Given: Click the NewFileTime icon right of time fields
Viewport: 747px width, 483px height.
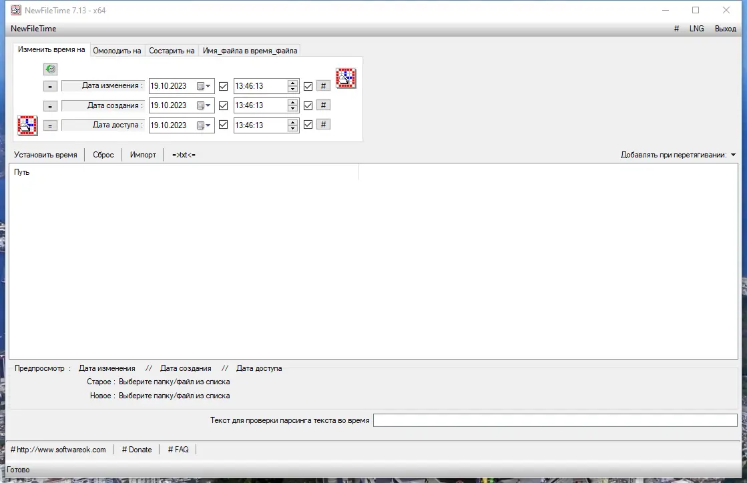Looking at the screenshot, I should 346,78.
